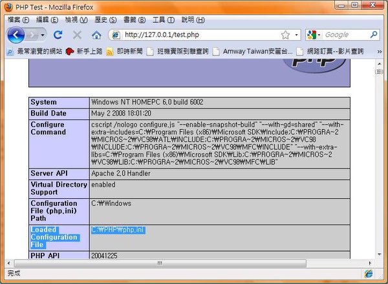Click the 'Server API' label
The height and width of the screenshot is (284, 388).
(x=49, y=174)
